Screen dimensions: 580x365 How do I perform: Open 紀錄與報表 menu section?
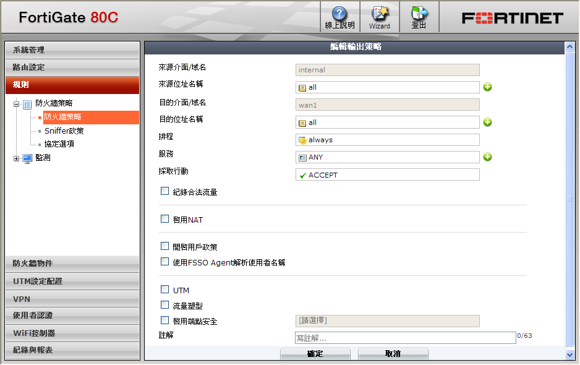tap(72, 350)
